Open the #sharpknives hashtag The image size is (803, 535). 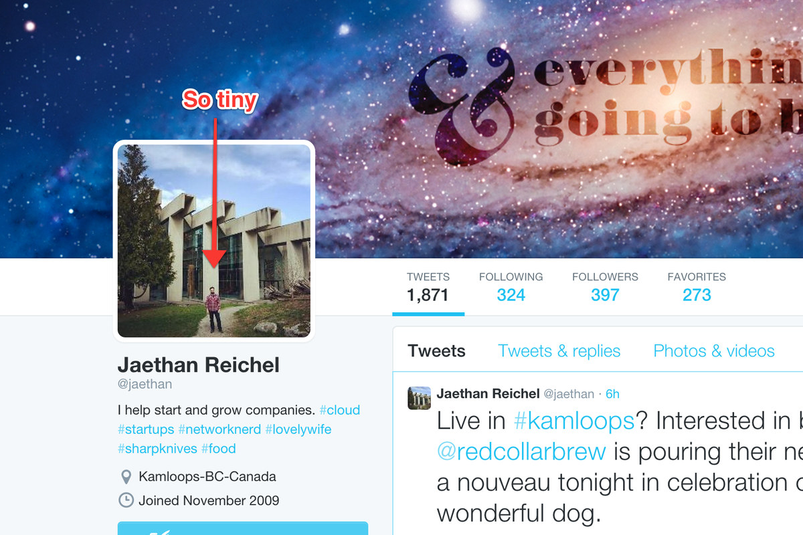(157, 449)
